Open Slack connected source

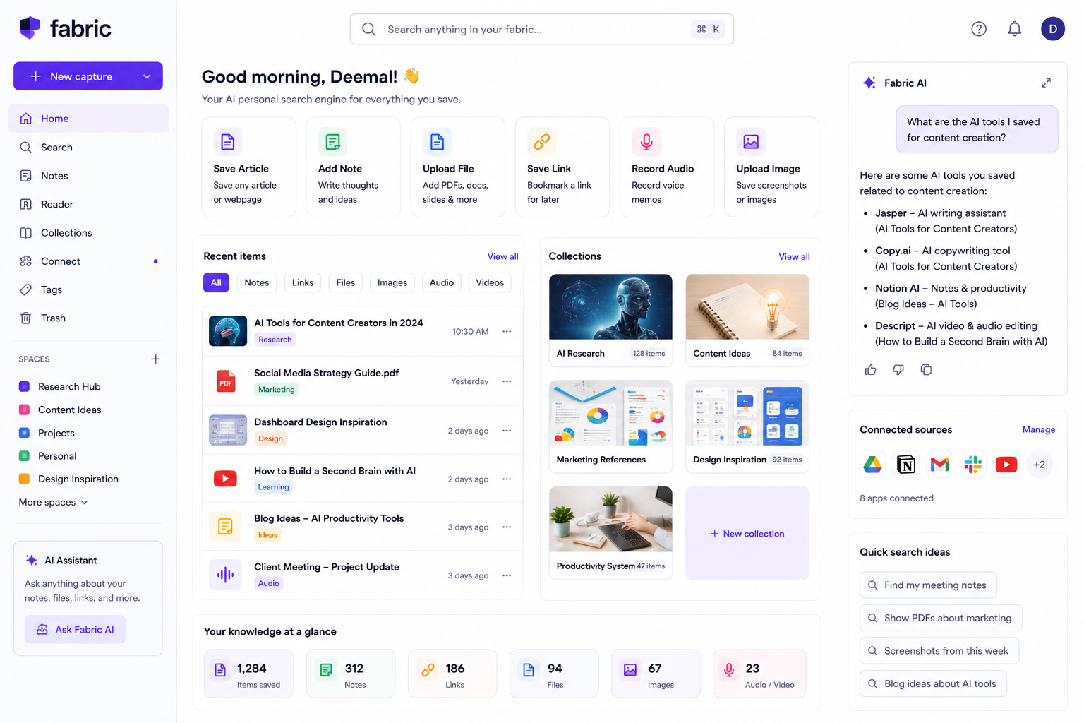[x=973, y=465]
